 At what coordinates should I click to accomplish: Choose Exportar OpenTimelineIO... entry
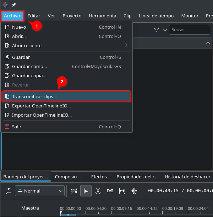[66, 106]
